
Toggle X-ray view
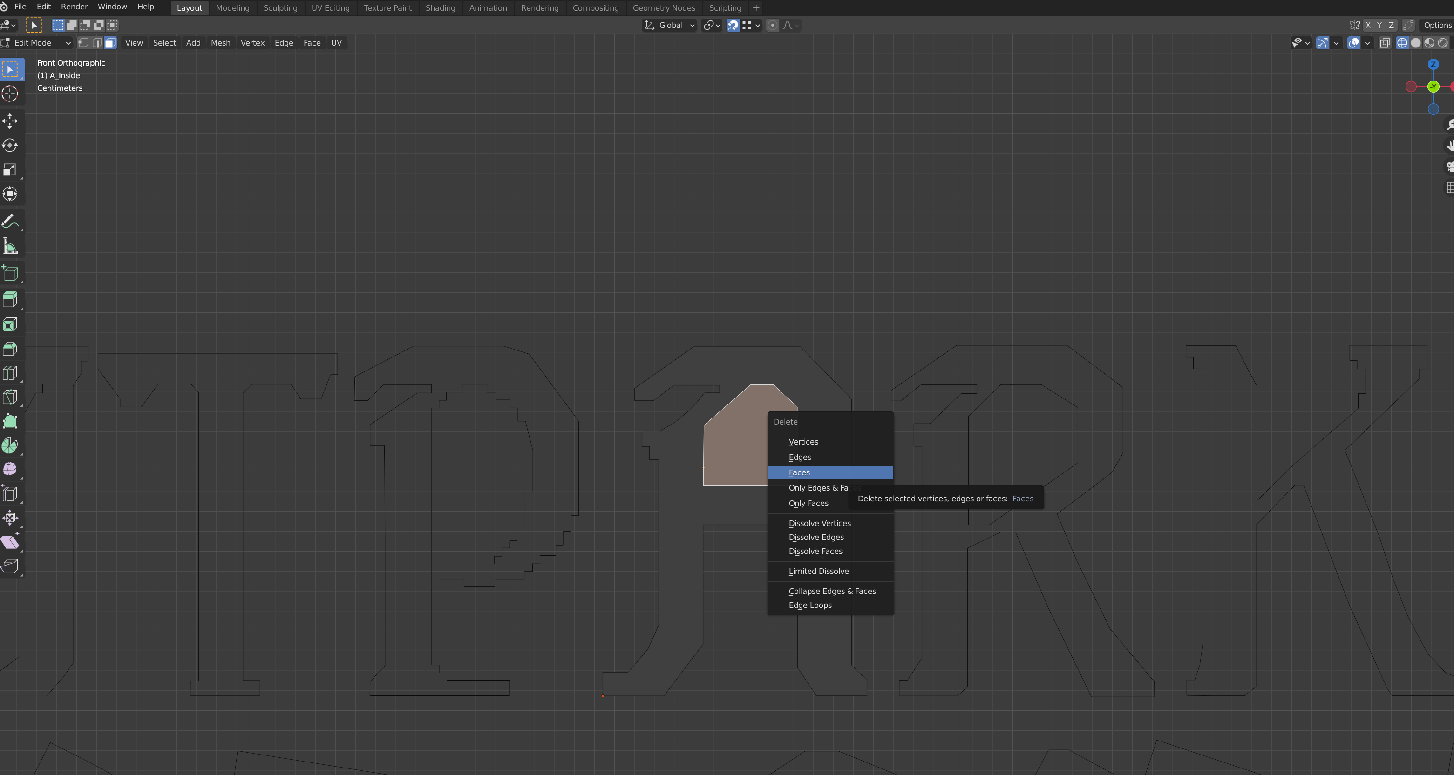click(x=1385, y=43)
